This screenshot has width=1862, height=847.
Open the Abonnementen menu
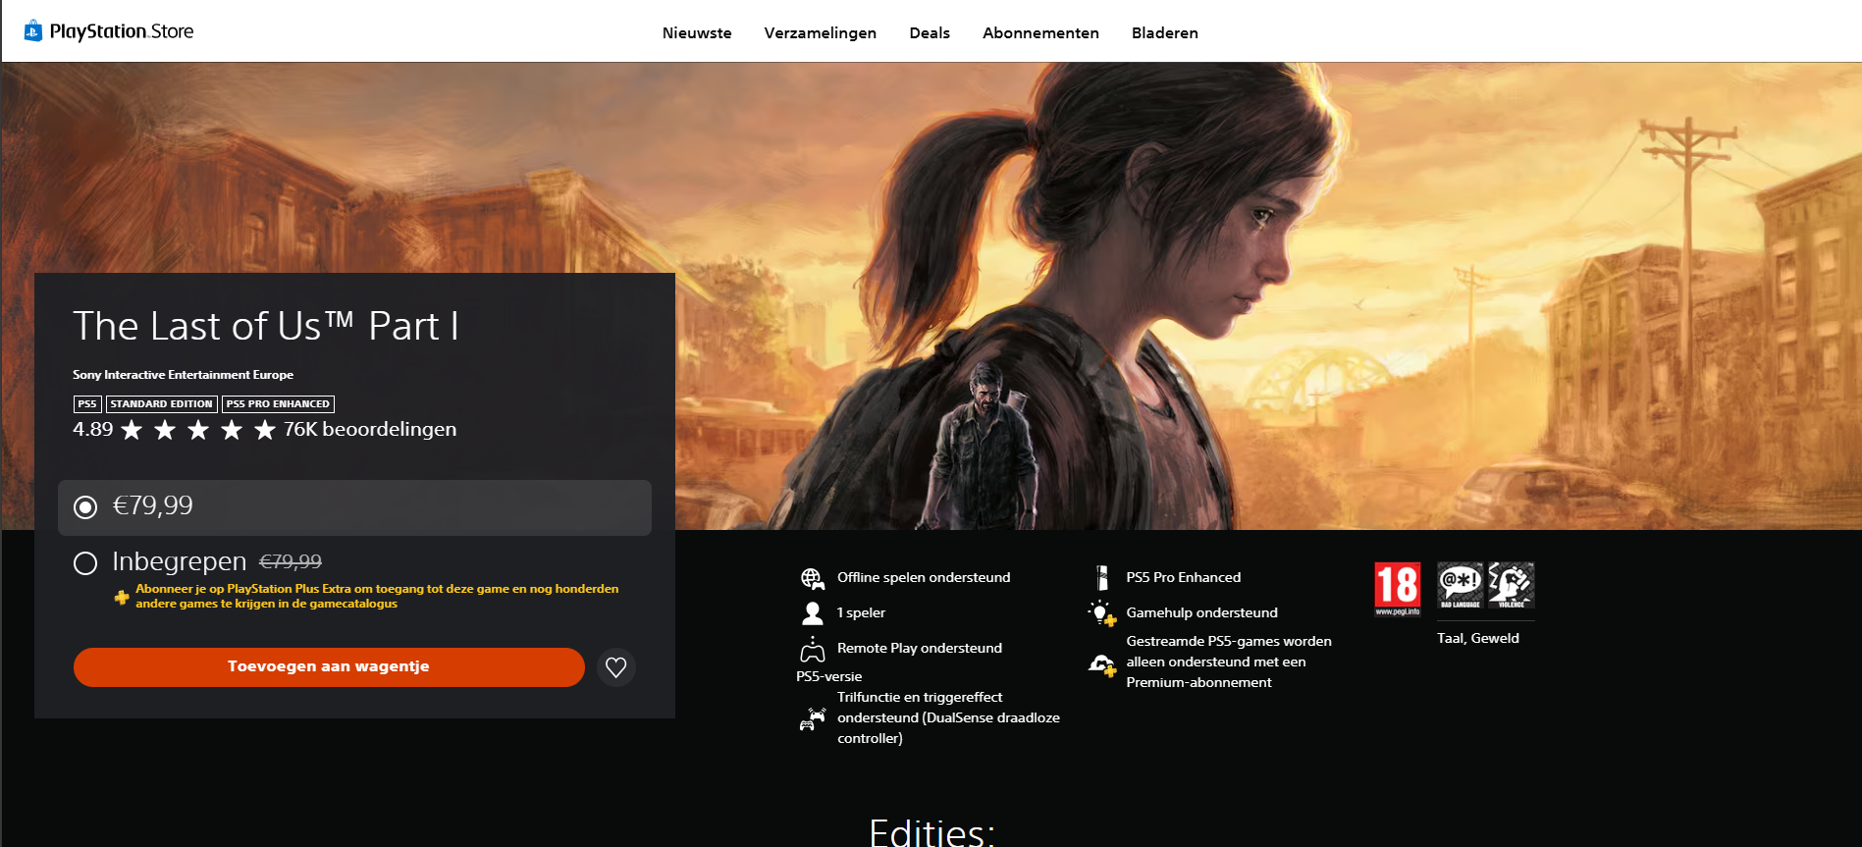pyautogui.click(x=1040, y=32)
